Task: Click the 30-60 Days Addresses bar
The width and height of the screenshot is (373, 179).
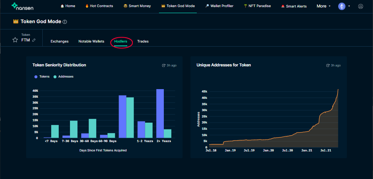Action: (92, 129)
